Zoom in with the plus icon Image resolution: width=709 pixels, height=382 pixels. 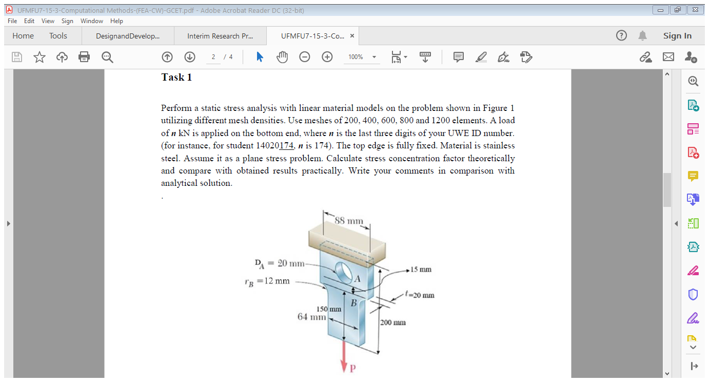point(327,57)
